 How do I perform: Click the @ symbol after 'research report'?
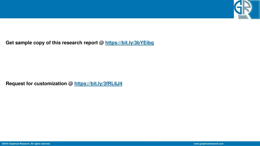pyautogui.click(x=102, y=43)
